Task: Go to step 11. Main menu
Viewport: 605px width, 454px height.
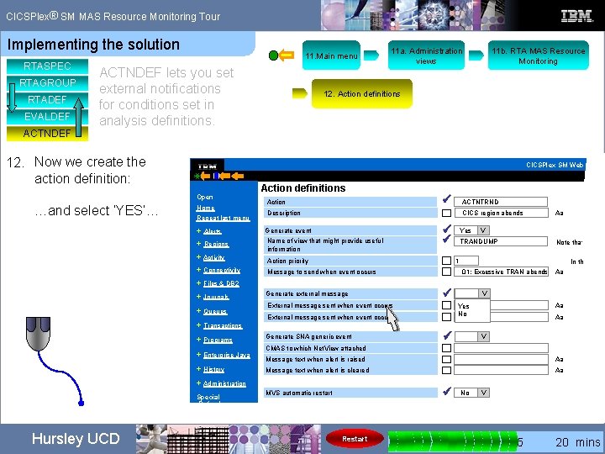Action: pyautogui.click(x=331, y=55)
